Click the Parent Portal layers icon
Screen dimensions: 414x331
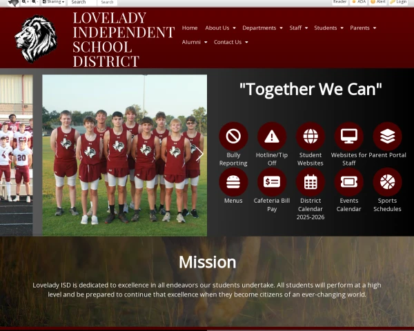point(387,137)
